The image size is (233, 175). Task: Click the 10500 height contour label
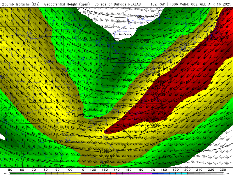click(107, 139)
